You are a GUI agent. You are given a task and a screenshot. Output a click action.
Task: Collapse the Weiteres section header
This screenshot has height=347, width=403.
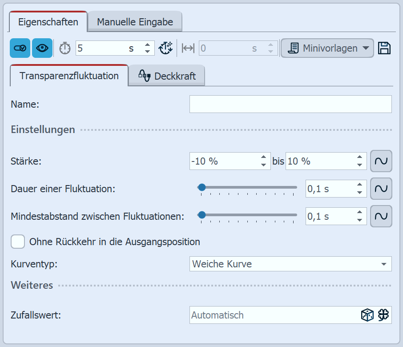[x=32, y=285]
